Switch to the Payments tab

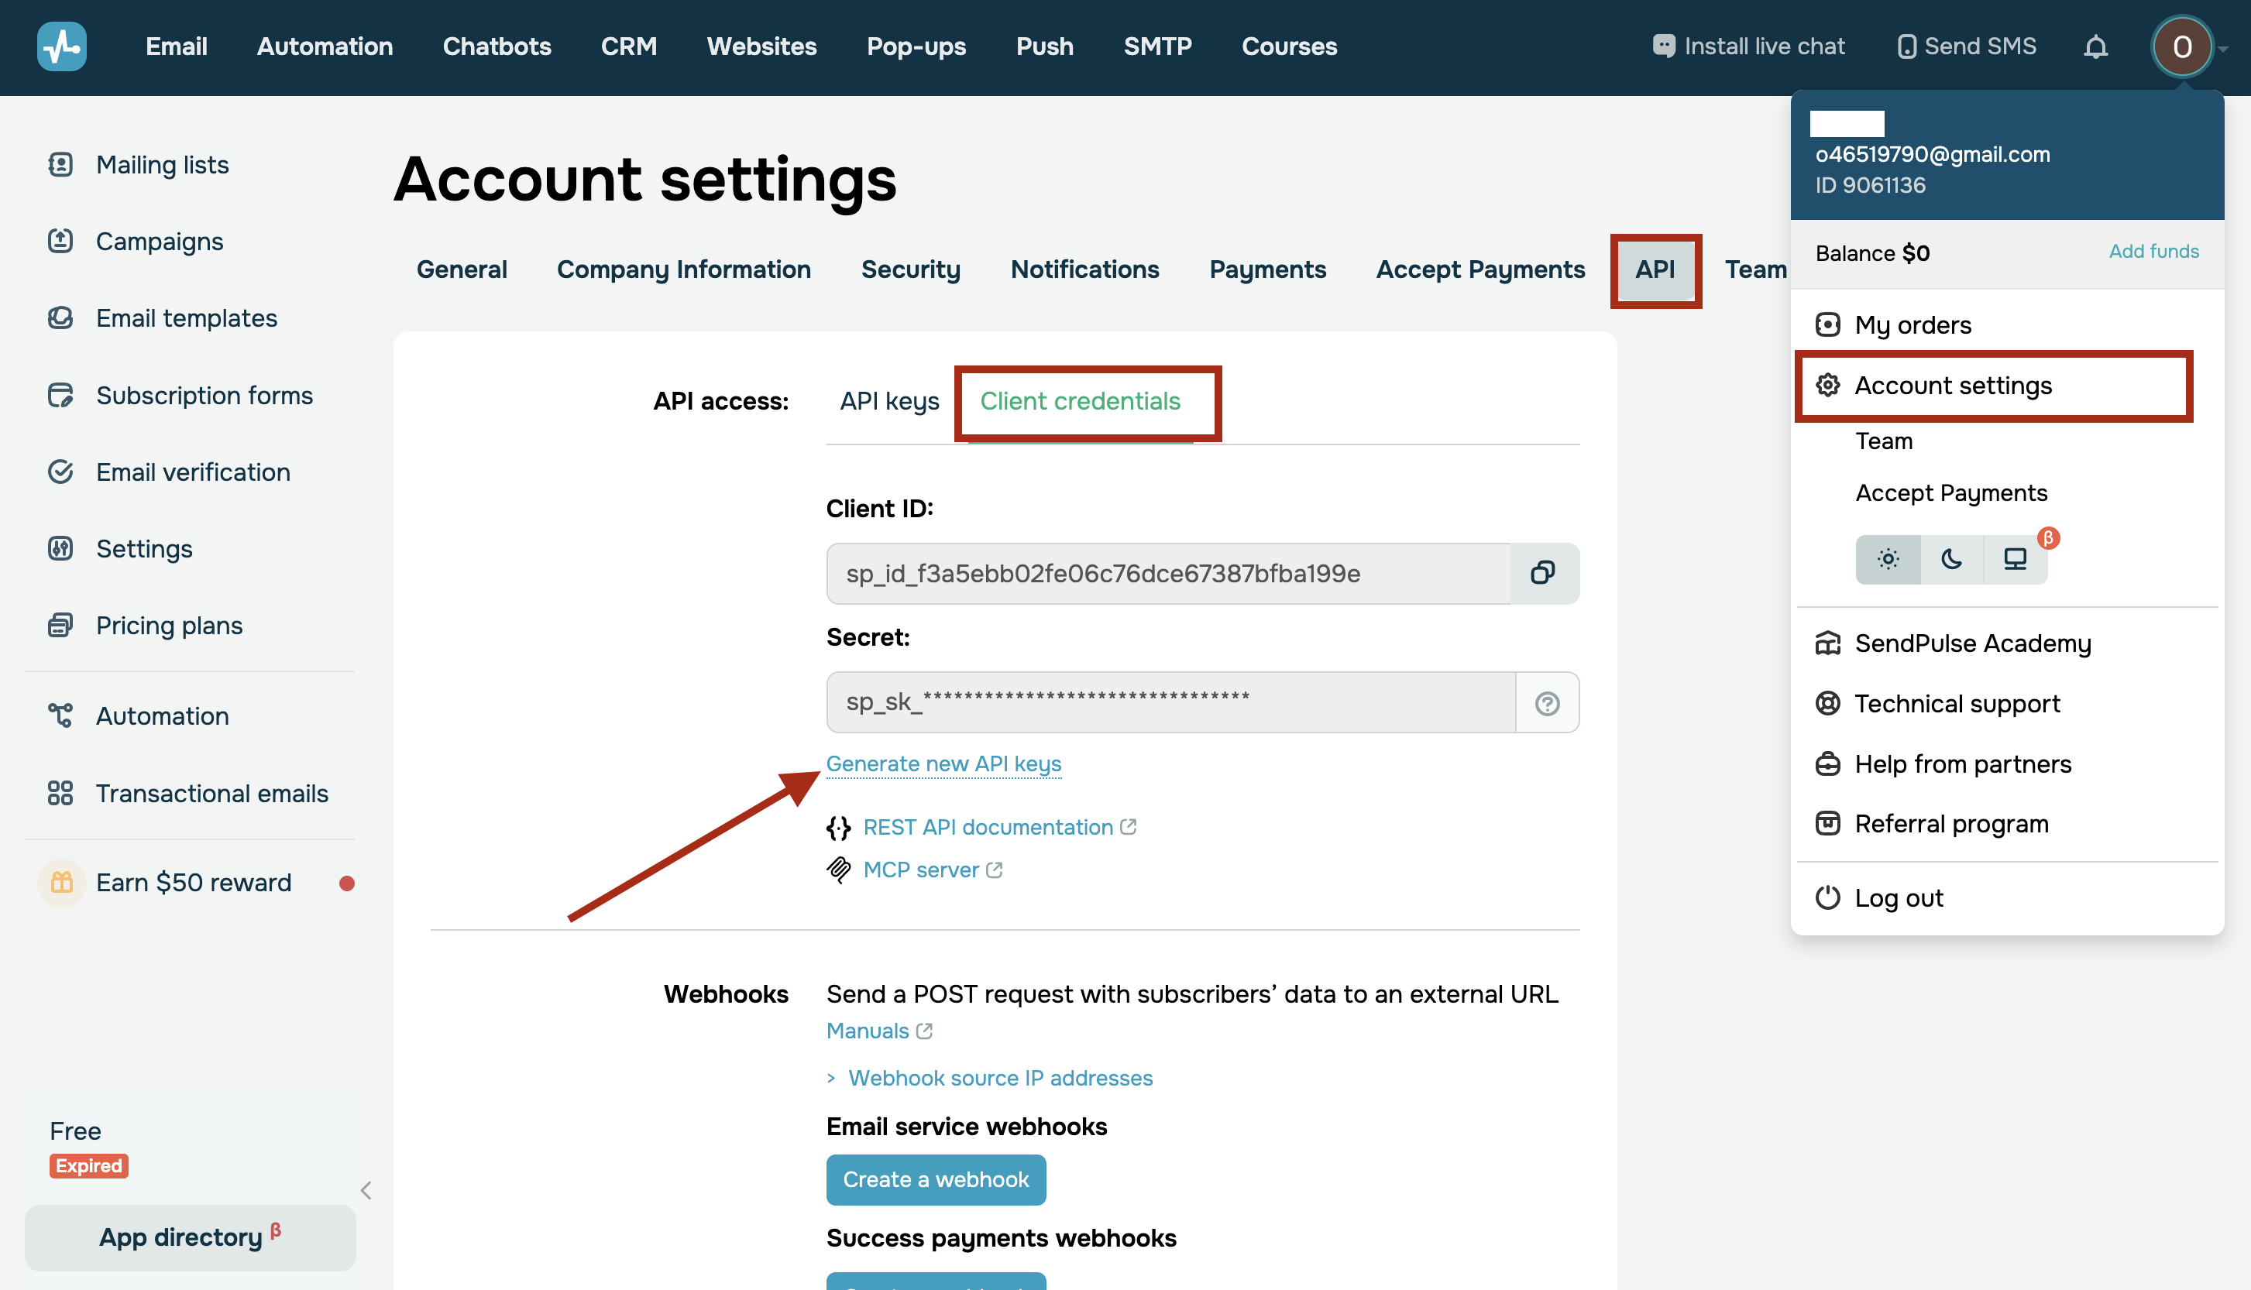(1267, 269)
